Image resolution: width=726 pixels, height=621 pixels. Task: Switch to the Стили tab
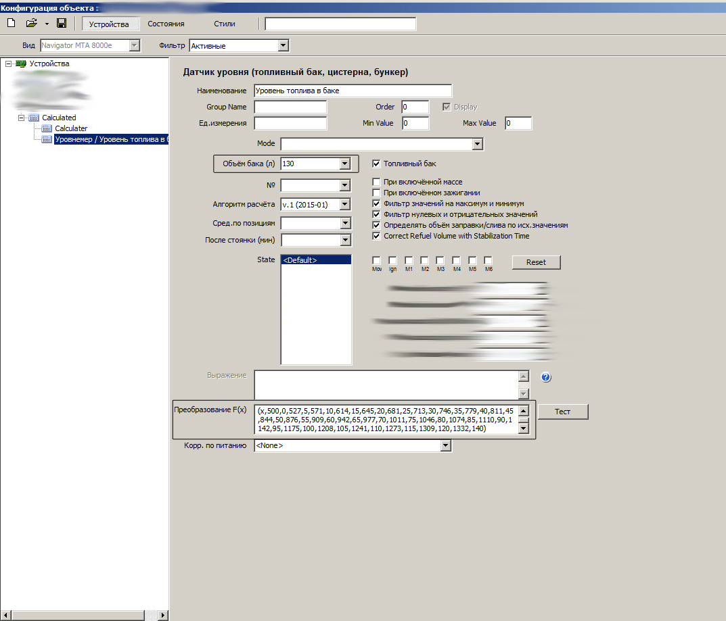(x=225, y=24)
